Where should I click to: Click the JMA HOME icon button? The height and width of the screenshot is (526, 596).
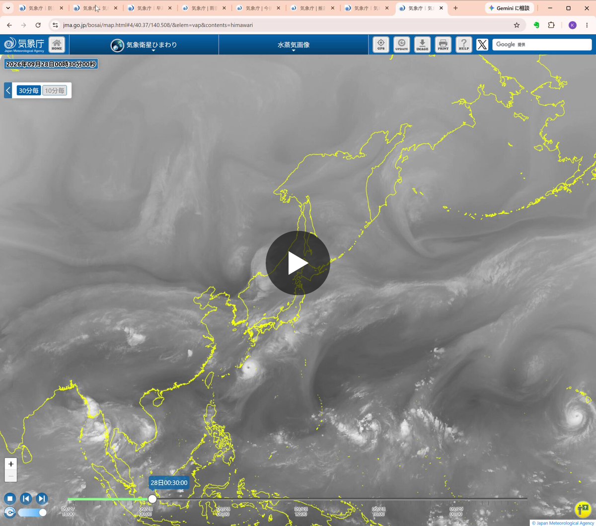(x=57, y=45)
